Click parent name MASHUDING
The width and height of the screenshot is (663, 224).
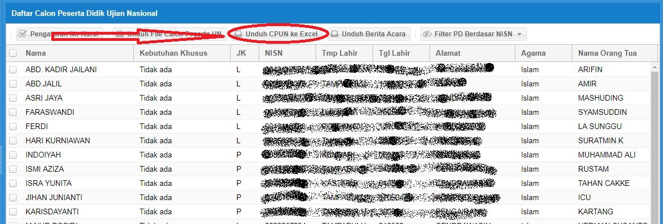tap(600, 98)
